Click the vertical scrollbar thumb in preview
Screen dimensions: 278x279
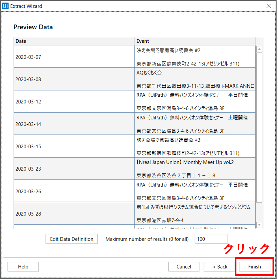[259, 127]
